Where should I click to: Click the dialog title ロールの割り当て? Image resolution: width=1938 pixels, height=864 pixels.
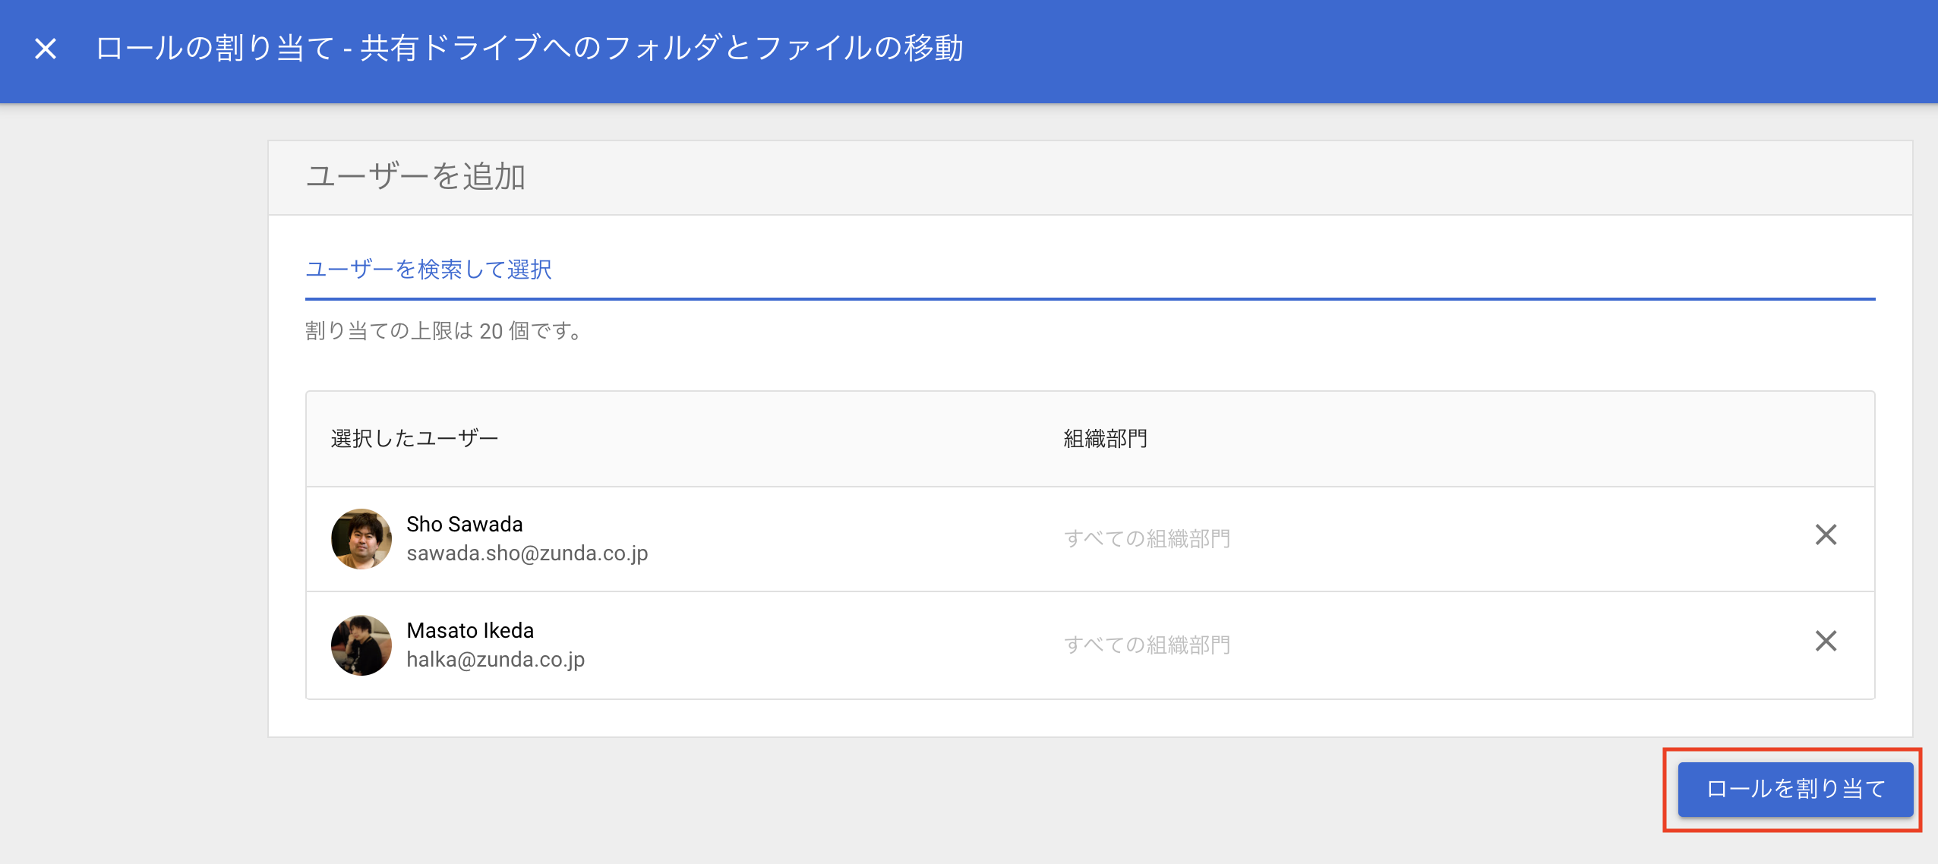point(529,49)
